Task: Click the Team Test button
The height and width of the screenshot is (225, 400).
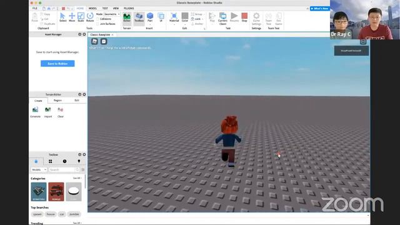Action: [269, 19]
